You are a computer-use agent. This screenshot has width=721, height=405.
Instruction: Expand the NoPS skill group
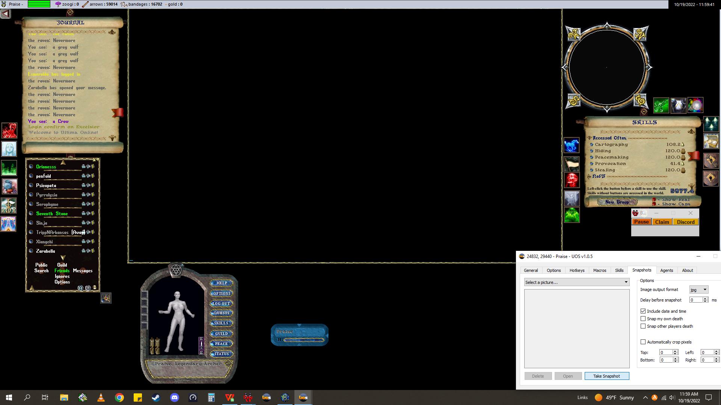pos(589,176)
